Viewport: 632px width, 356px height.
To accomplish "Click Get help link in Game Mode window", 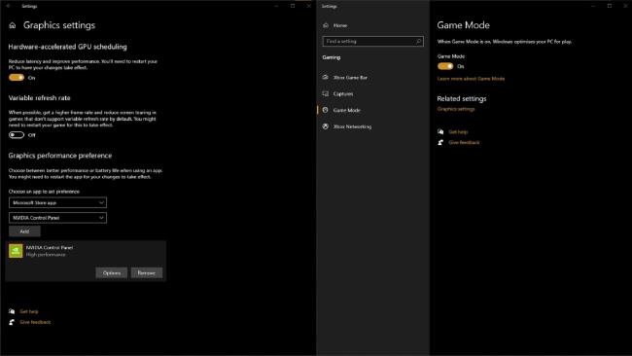I will pos(458,132).
